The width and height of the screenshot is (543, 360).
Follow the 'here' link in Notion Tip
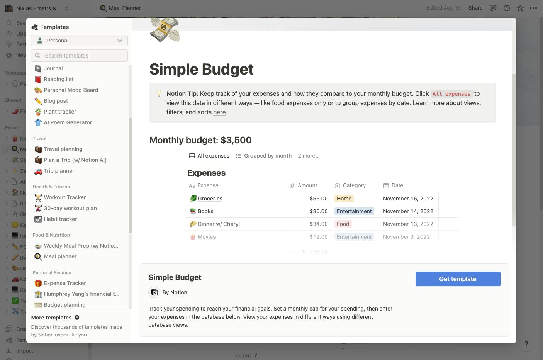coord(219,112)
